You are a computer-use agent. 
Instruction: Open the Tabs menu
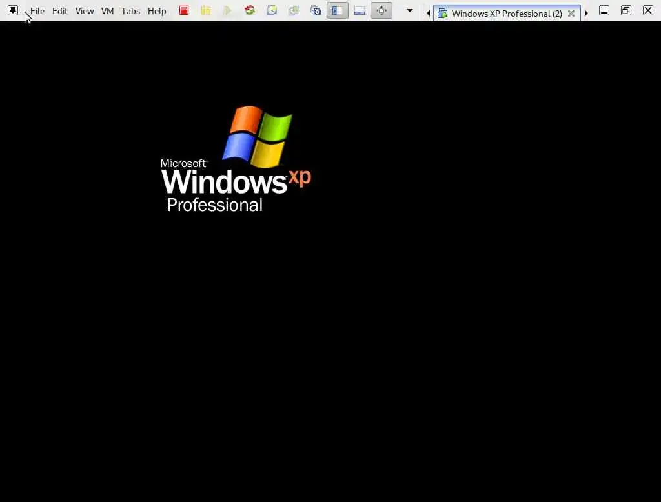click(x=130, y=12)
